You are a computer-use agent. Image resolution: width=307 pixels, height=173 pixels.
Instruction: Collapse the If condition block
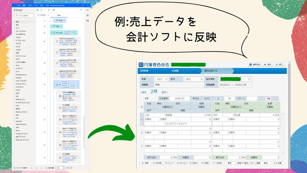55,85
